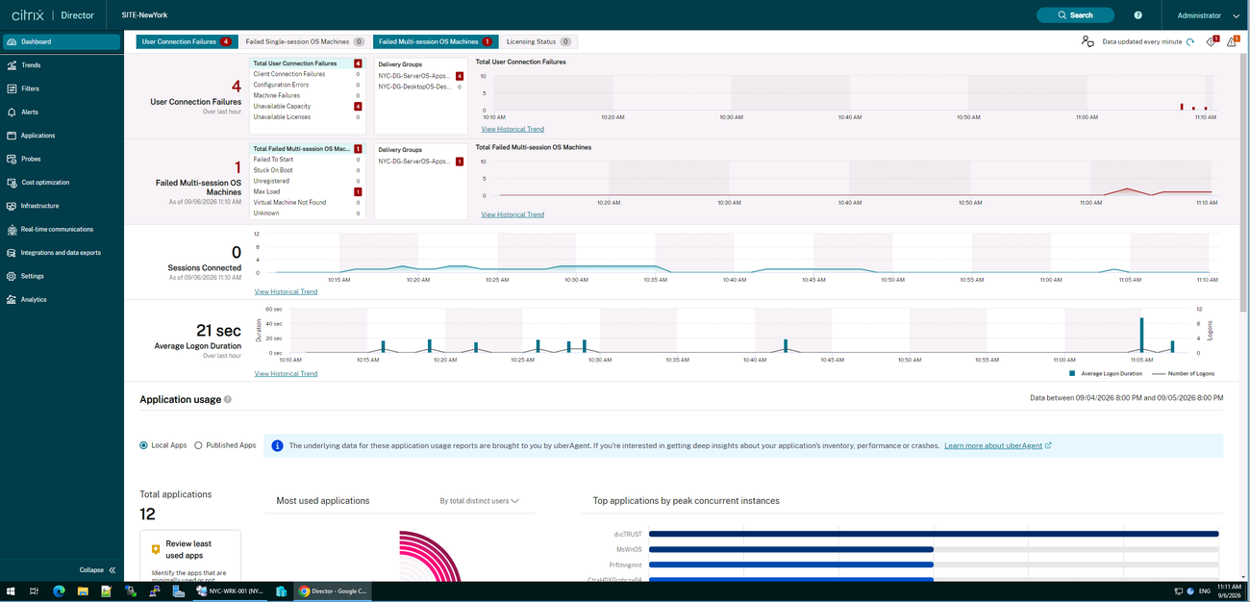
Task: Open the Analytics menu item
Action: tap(34, 300)
